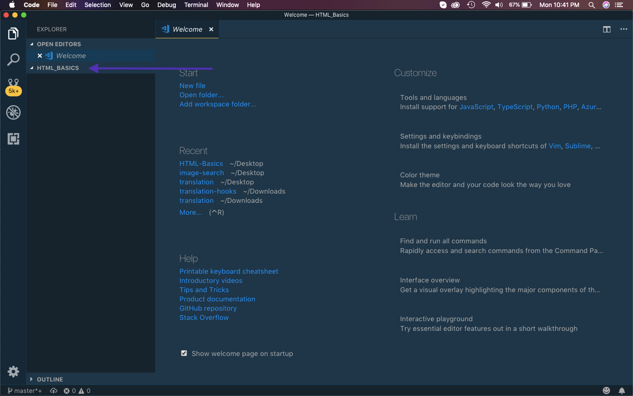The height and width of the screenshot is (396, 633).
Task: Open recent HTML-Basics project
Action: pos(201,164)
